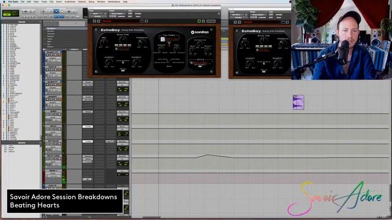This screenshot has height=220, width=392.
Task: Open the AudioSuite menu
Action: pos(70,1)
